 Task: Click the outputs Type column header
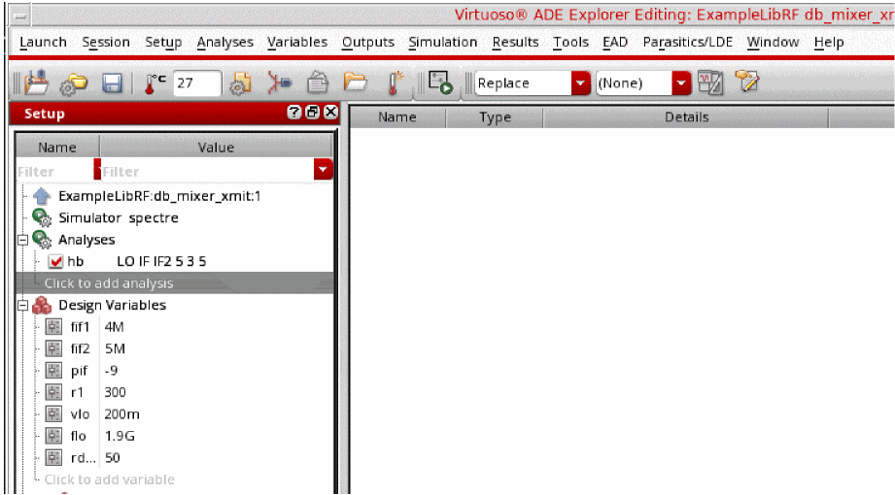(x=495, y=116)
